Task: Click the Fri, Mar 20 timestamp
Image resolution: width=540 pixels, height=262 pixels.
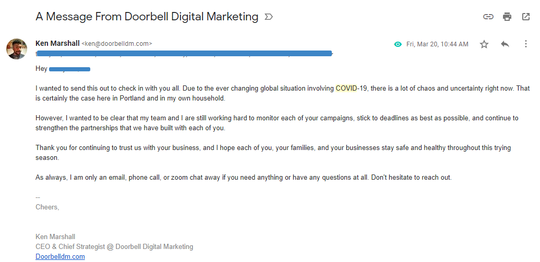Action: 437,44
